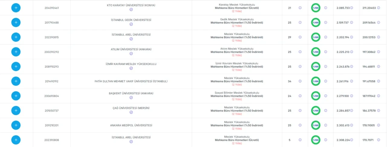
Task: Open info icon next to quota 34
Action: [x=300, y=81]
